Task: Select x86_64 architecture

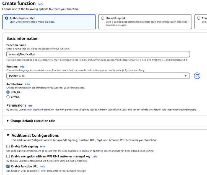Action: click(8, 92)
